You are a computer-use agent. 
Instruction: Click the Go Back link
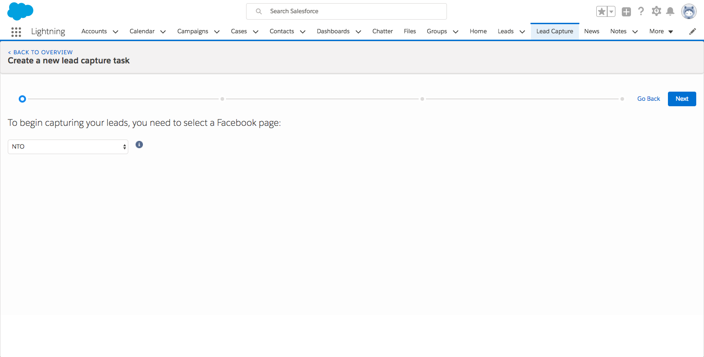[649, 98]
